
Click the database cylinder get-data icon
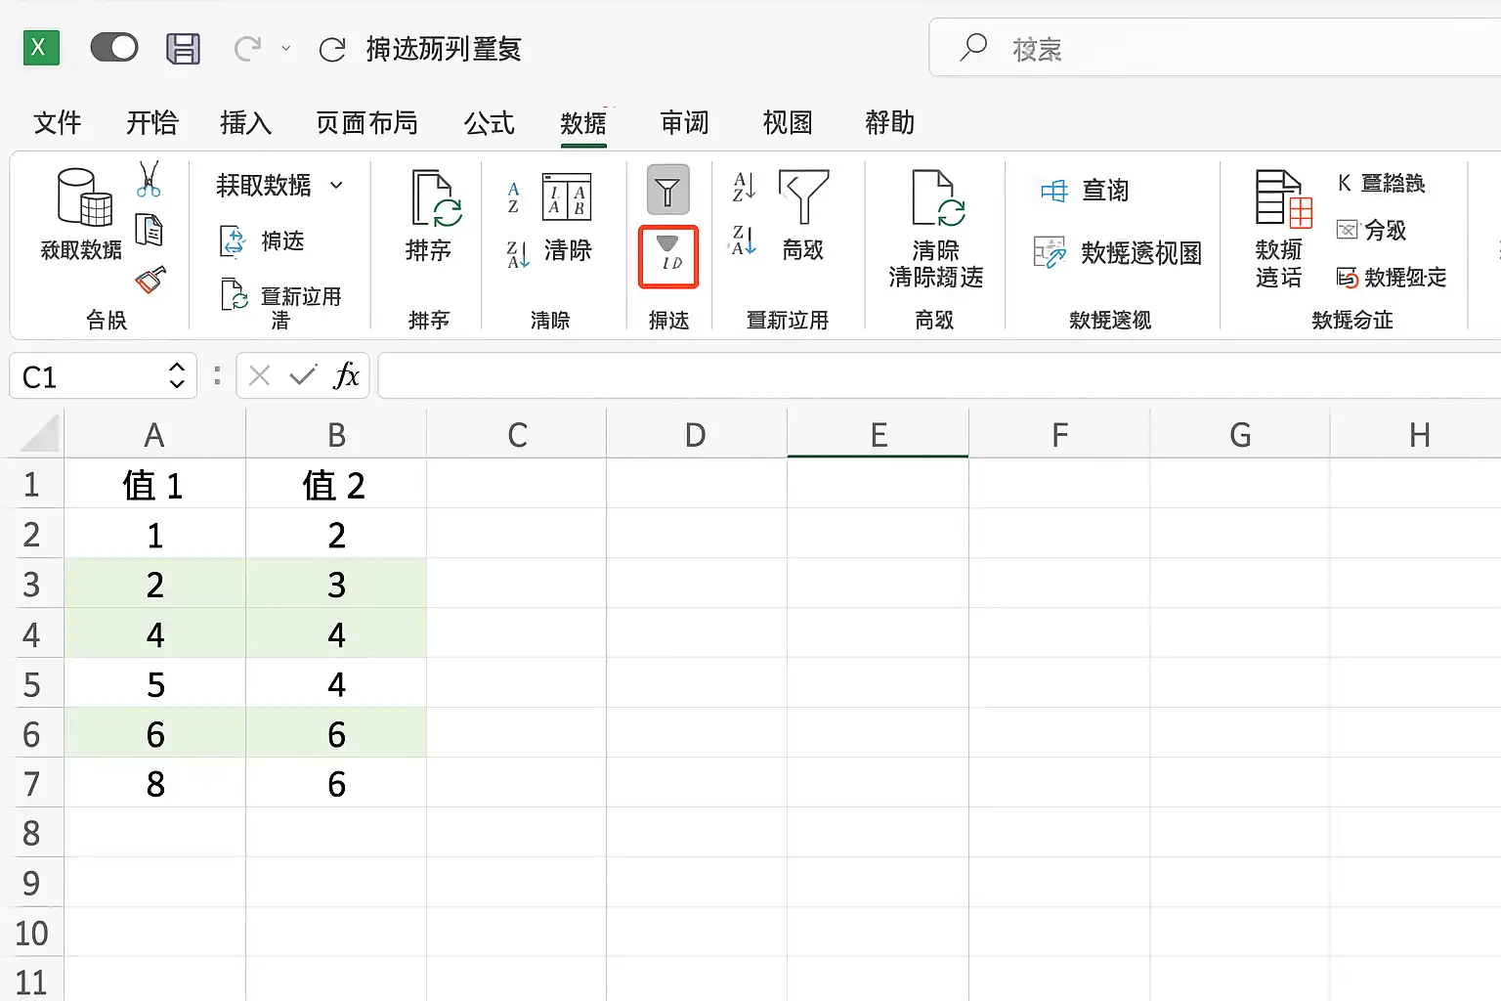click(x=83, y=197)
